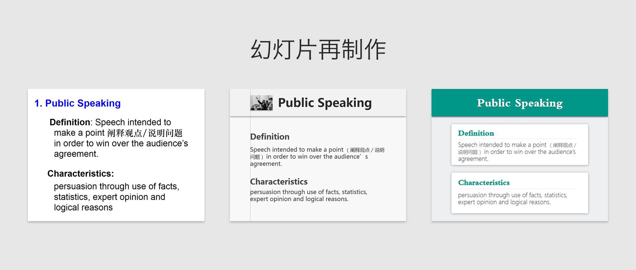Click the black-and-white photo icon beside Public Speaking

click(261, 103)
